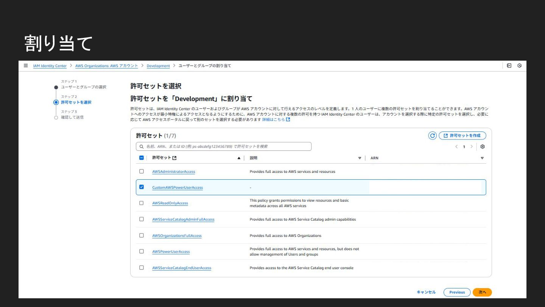Check the AWSServiceCatalogEndUserAccess checkbox
The image size is (545, 307).
coord(142,268)
